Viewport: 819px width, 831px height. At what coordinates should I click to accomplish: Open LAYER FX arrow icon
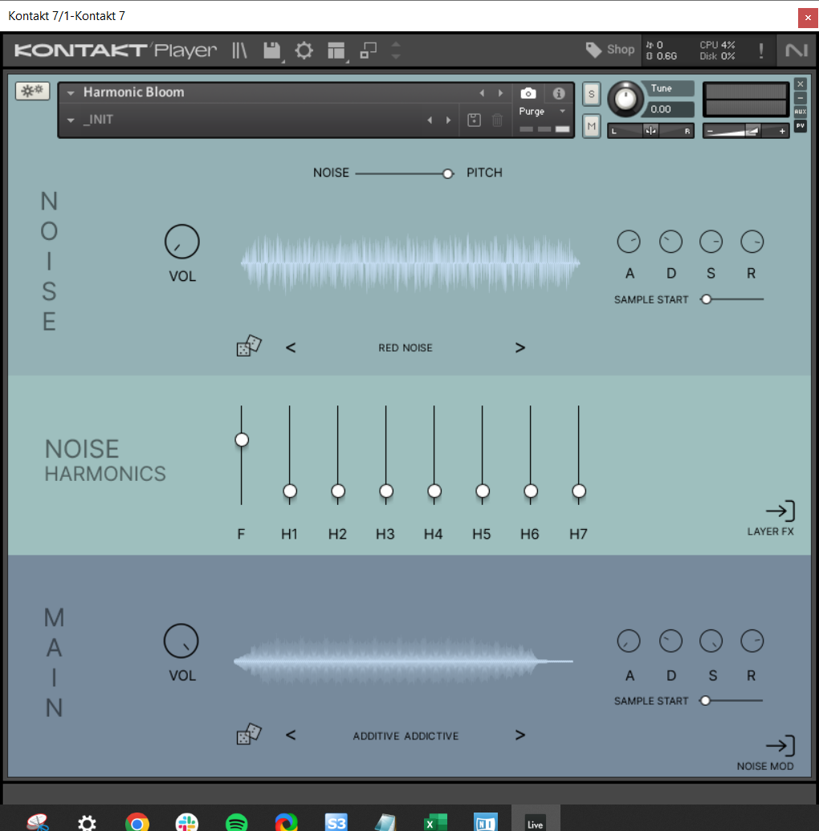tap(780, 511)
